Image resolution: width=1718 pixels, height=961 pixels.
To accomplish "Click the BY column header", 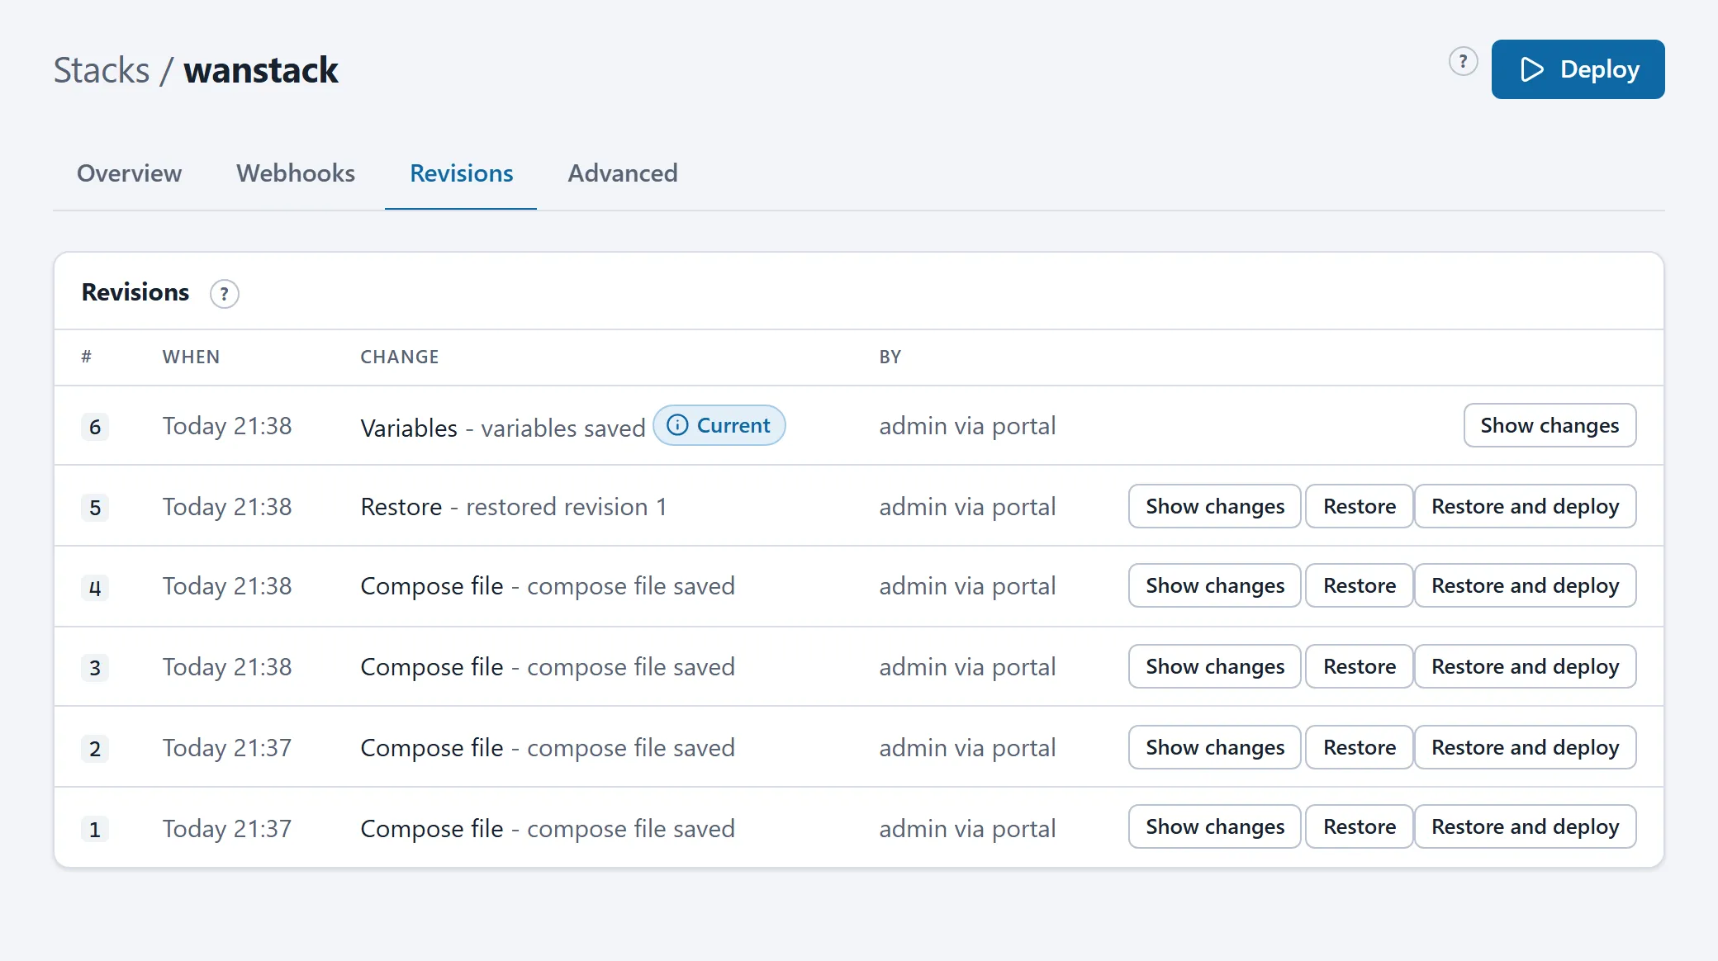I will [x=890, y=357].
